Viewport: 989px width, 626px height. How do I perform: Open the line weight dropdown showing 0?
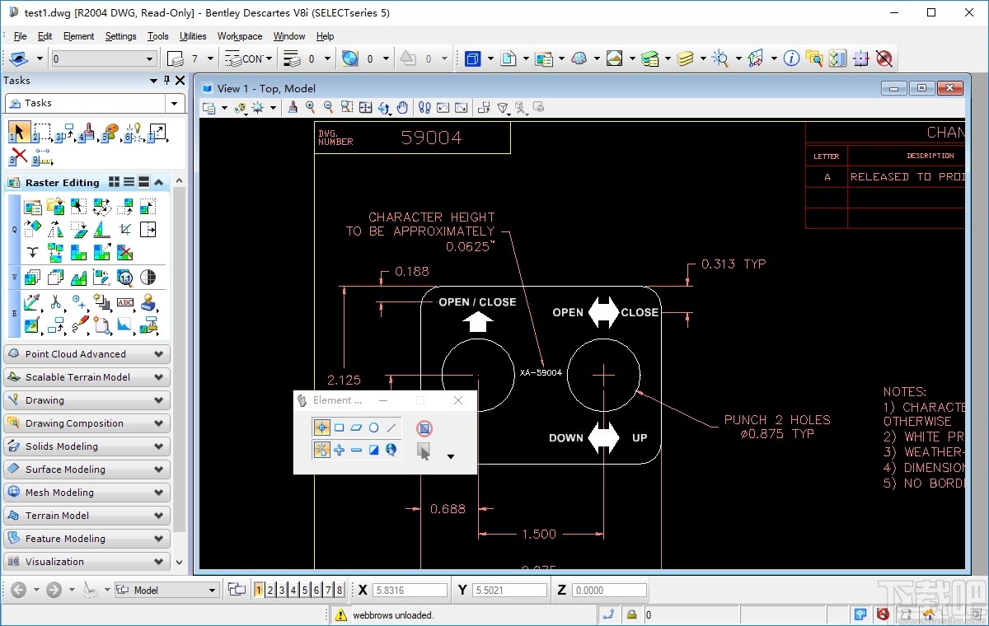click(327, 58)
